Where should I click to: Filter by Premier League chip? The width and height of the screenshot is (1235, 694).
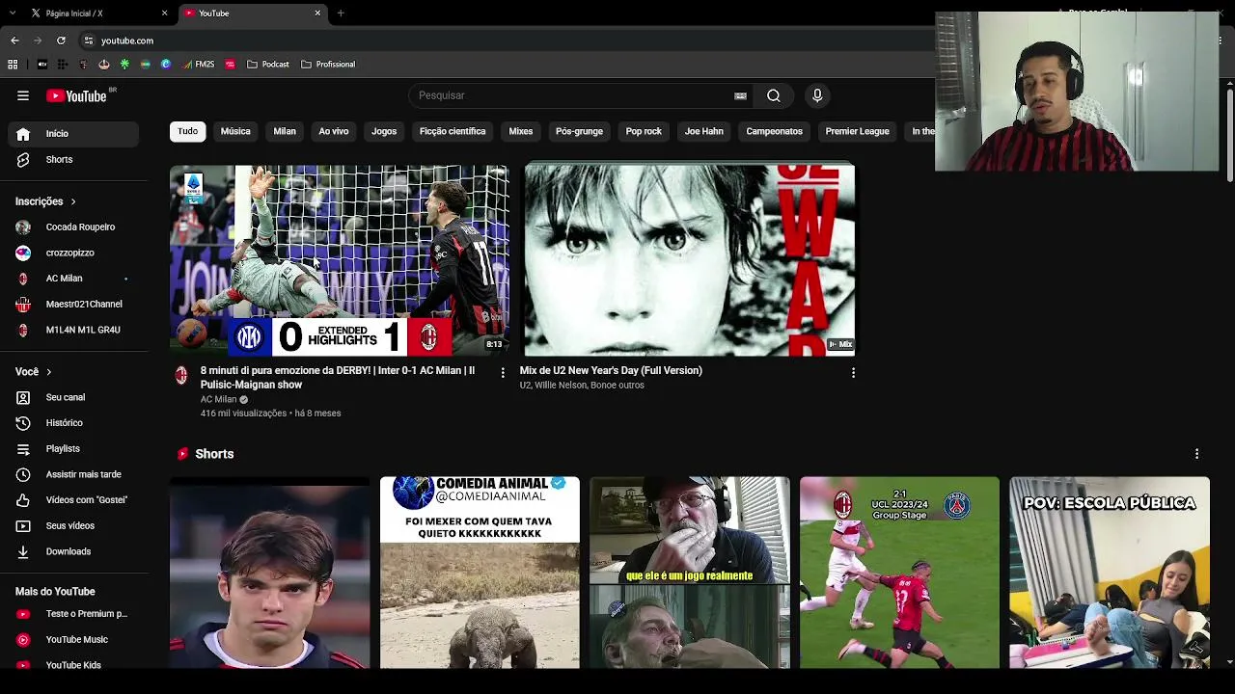(x=858, y=131)
